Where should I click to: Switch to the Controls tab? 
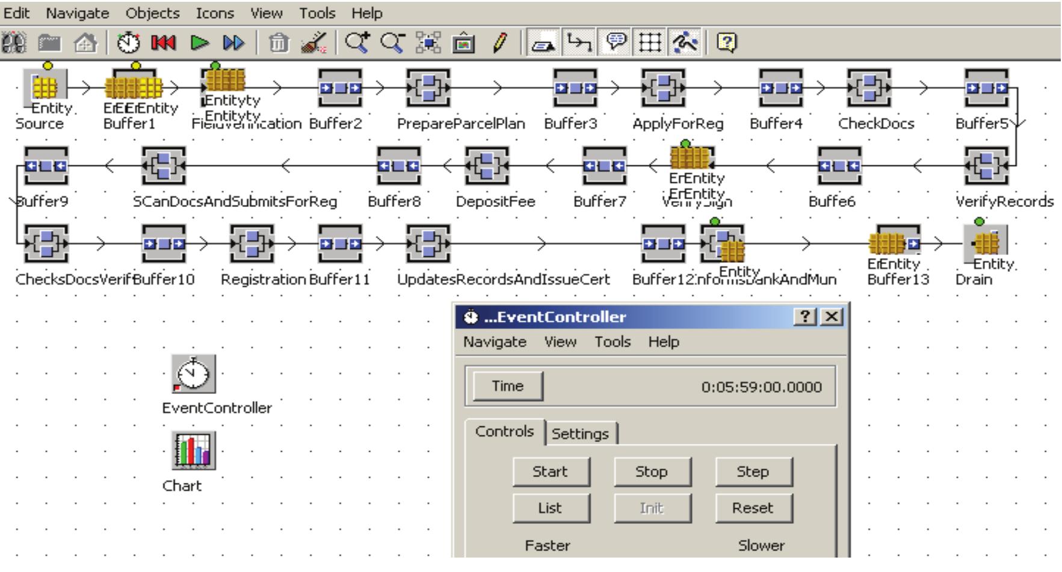(505, 432)
